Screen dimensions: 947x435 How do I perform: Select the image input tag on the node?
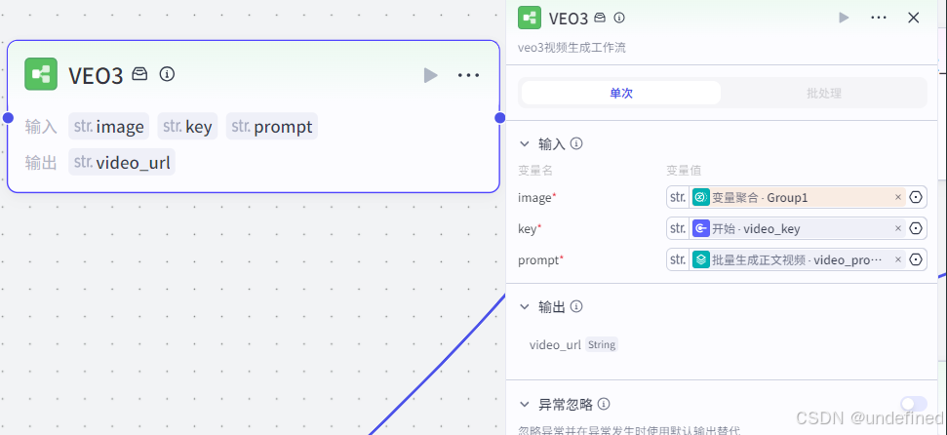[x=108, y=126]
